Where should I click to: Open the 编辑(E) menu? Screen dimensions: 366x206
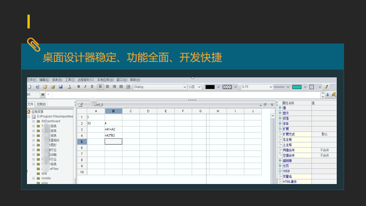44,80
